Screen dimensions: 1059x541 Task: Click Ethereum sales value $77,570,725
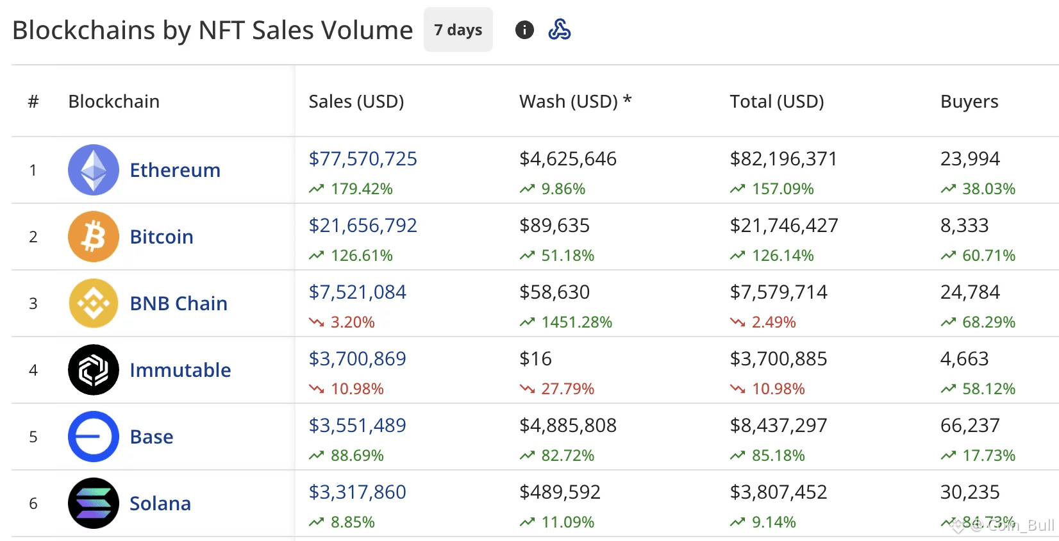point(363,158)
